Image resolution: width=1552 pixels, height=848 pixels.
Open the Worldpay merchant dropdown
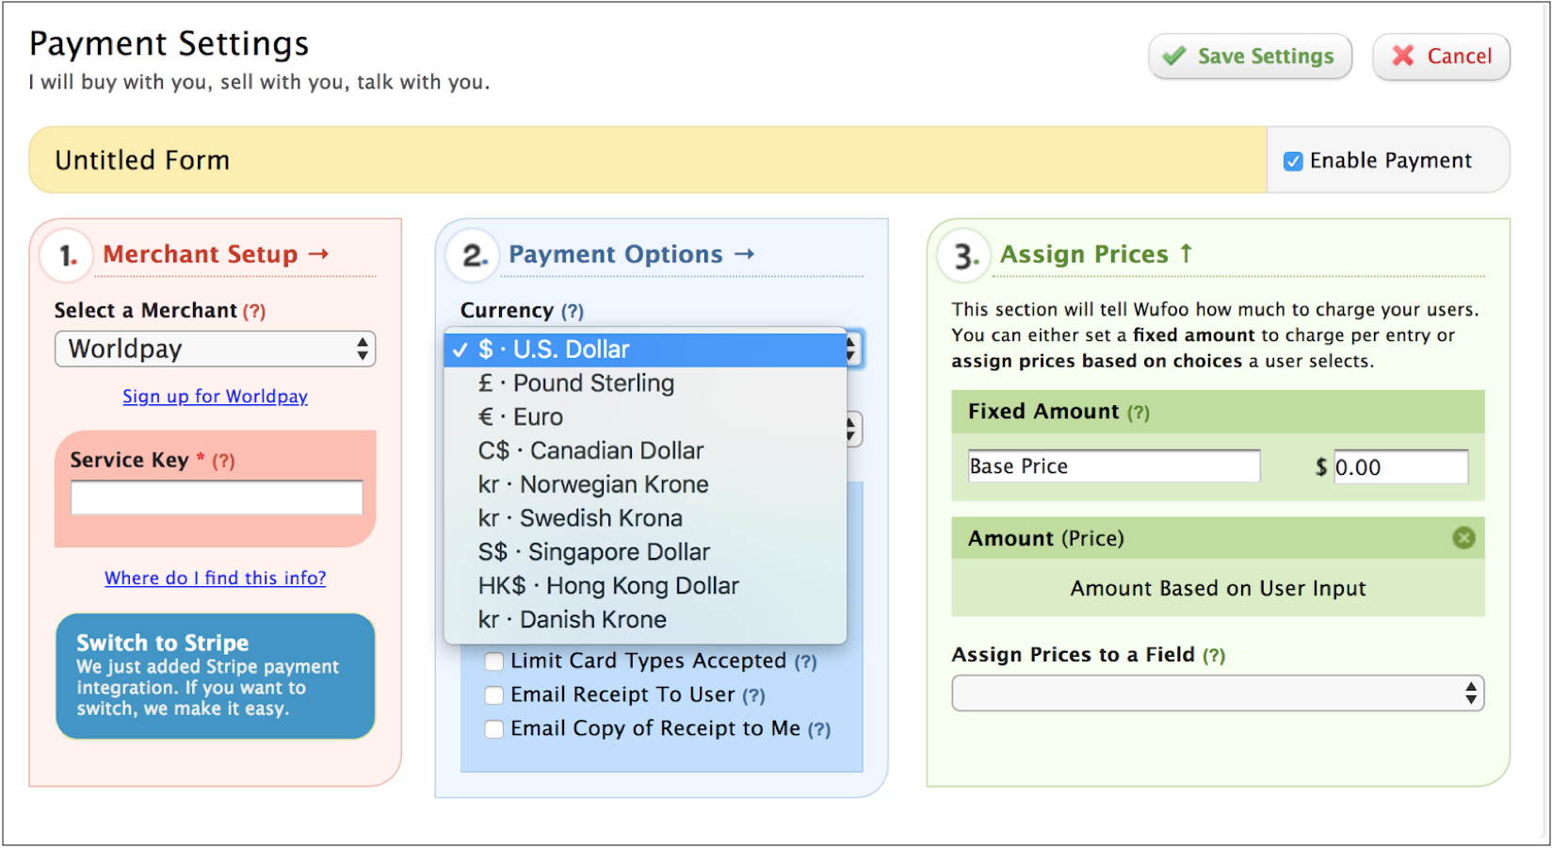(x=215, y=349)
